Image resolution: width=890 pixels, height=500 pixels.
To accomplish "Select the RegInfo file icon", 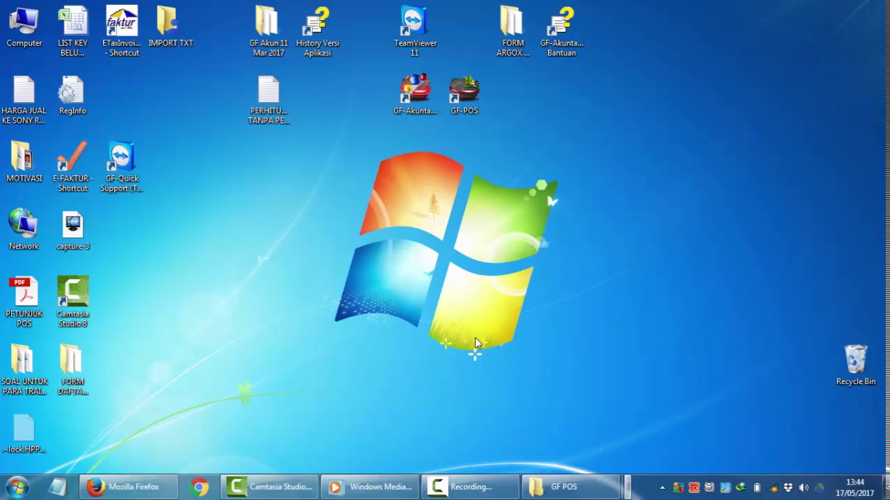I will pyautogui.click(x=72, y=96).
